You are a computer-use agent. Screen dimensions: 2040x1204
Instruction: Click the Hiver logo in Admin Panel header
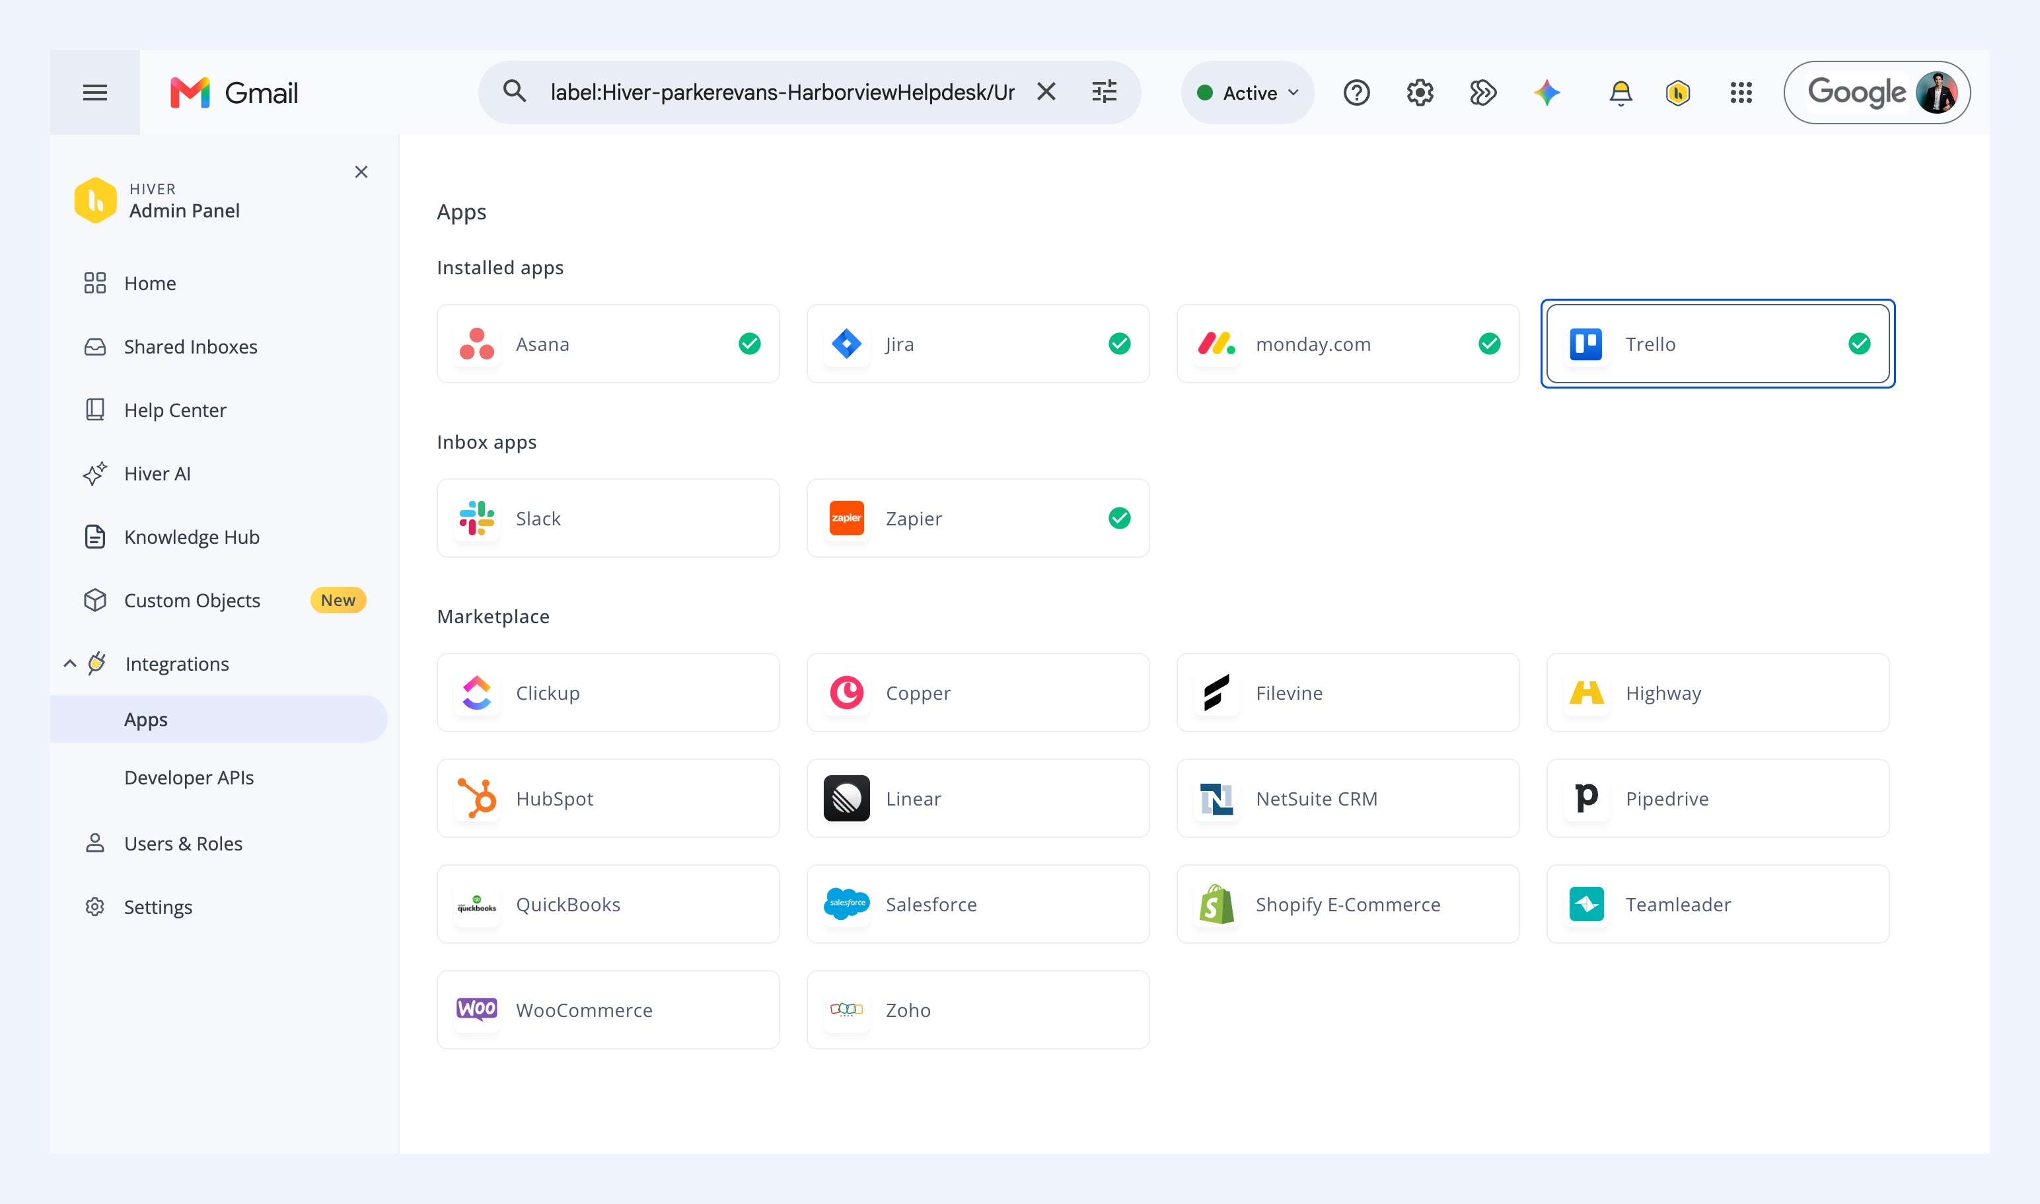click(96, 200)
